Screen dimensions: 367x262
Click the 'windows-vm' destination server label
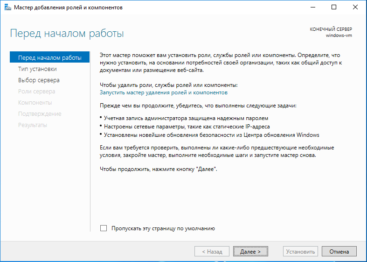339,35
